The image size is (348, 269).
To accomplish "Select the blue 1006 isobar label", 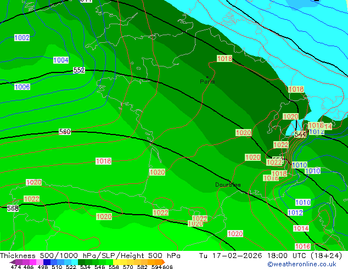I will (x=22, y=87).
